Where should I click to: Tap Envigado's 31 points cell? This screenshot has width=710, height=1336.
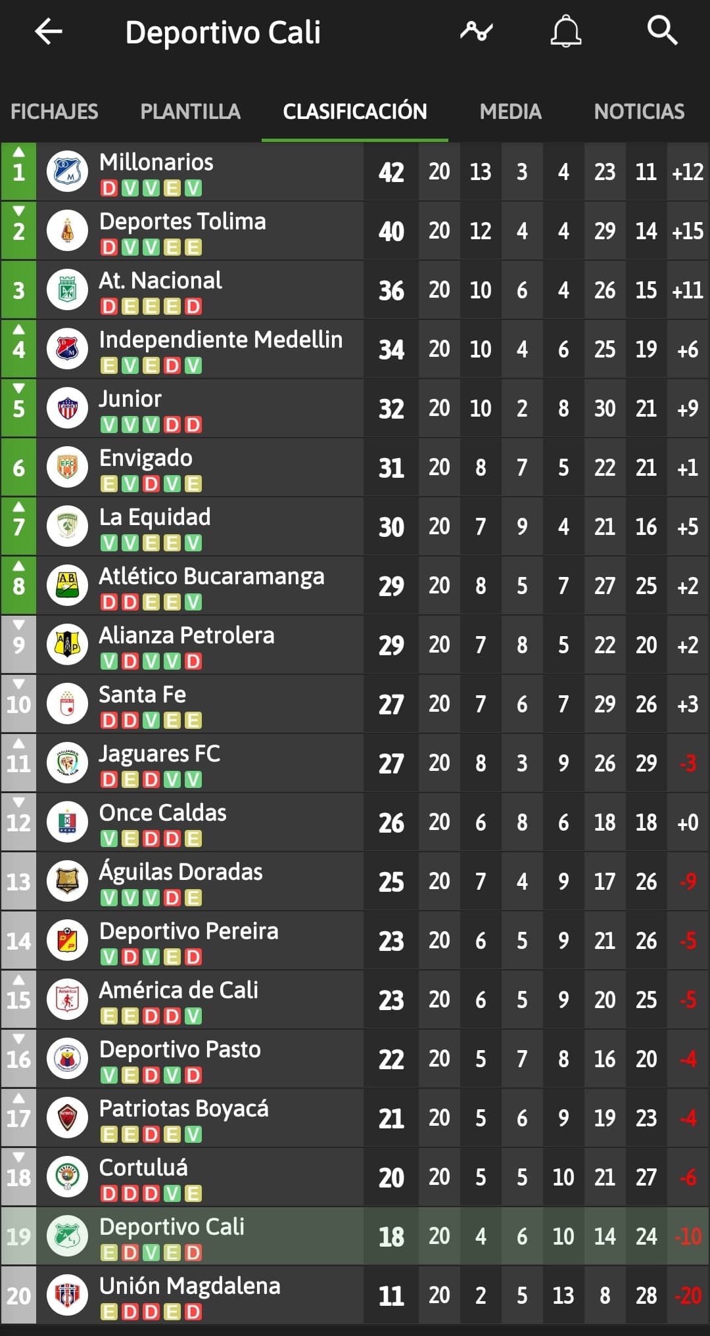pos(391,467)
